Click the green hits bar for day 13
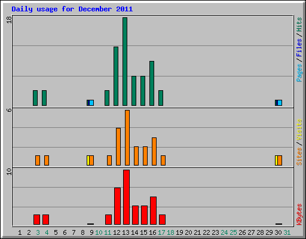Viewport: 306px width, 239px height. pos(125,62)
